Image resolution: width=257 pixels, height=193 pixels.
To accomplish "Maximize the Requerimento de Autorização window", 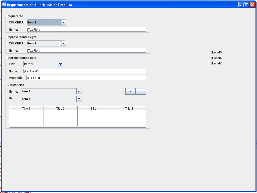I will click(247, 5).
